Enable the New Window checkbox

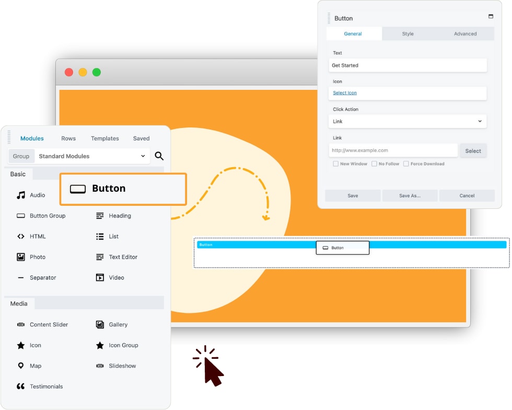pos(335,163)
